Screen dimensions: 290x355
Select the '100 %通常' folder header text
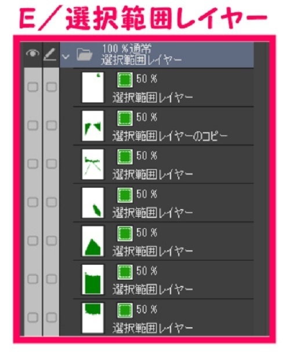tap(126, 49)
